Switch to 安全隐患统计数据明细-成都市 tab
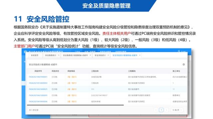 coord(76,55)
